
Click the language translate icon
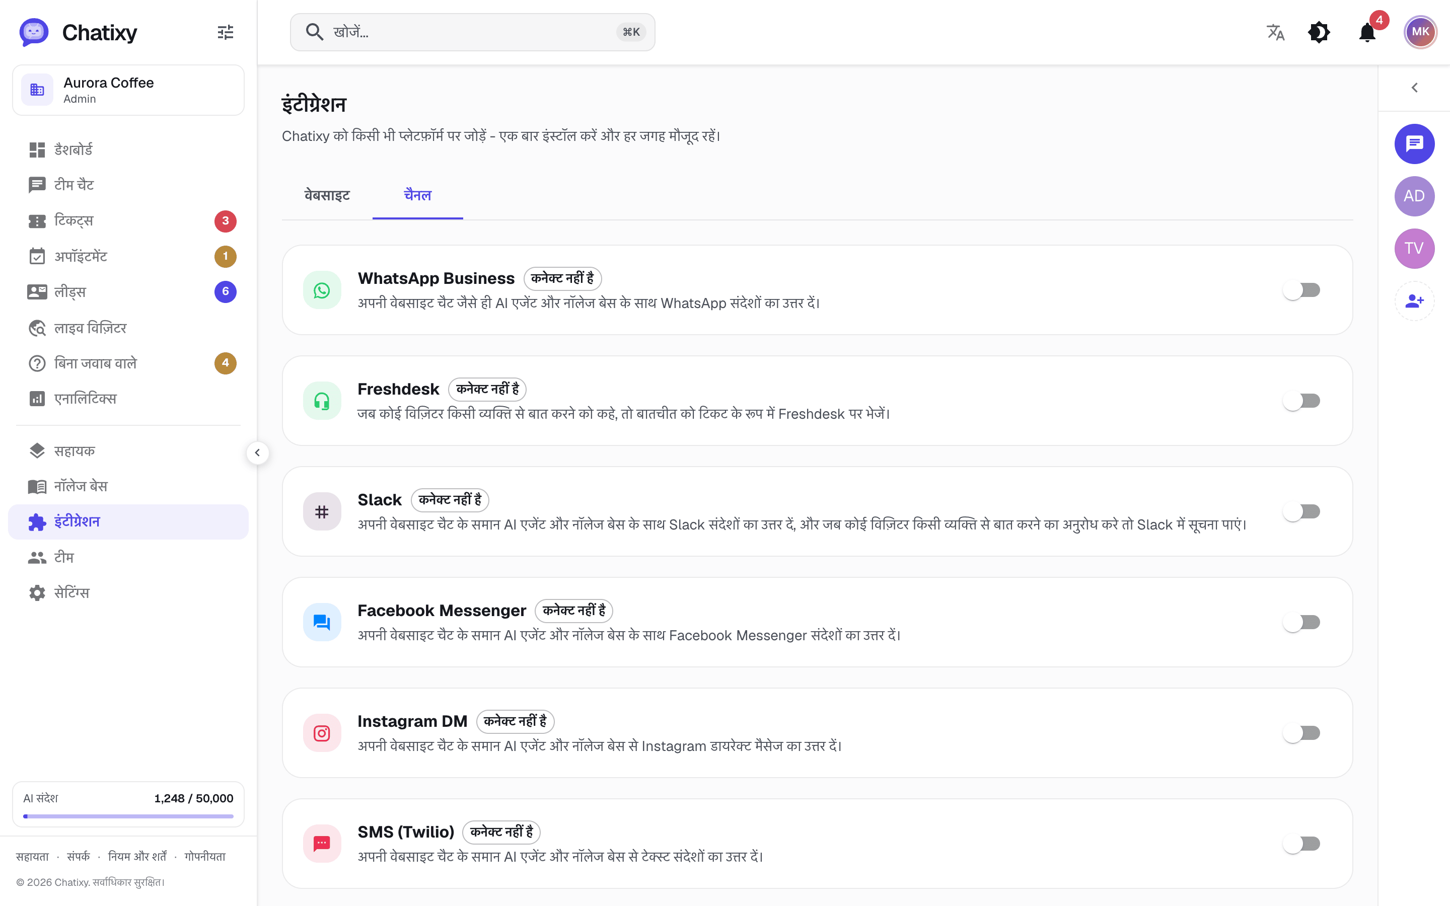tap(1276, 32)
